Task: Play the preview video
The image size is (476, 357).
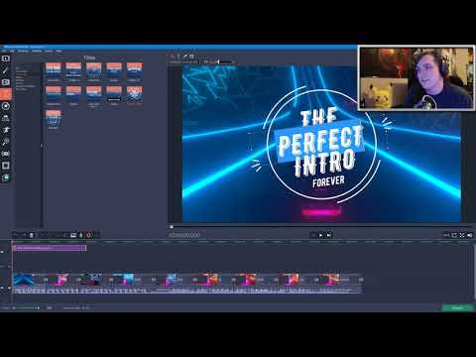Action: click(x=320, y=235)
